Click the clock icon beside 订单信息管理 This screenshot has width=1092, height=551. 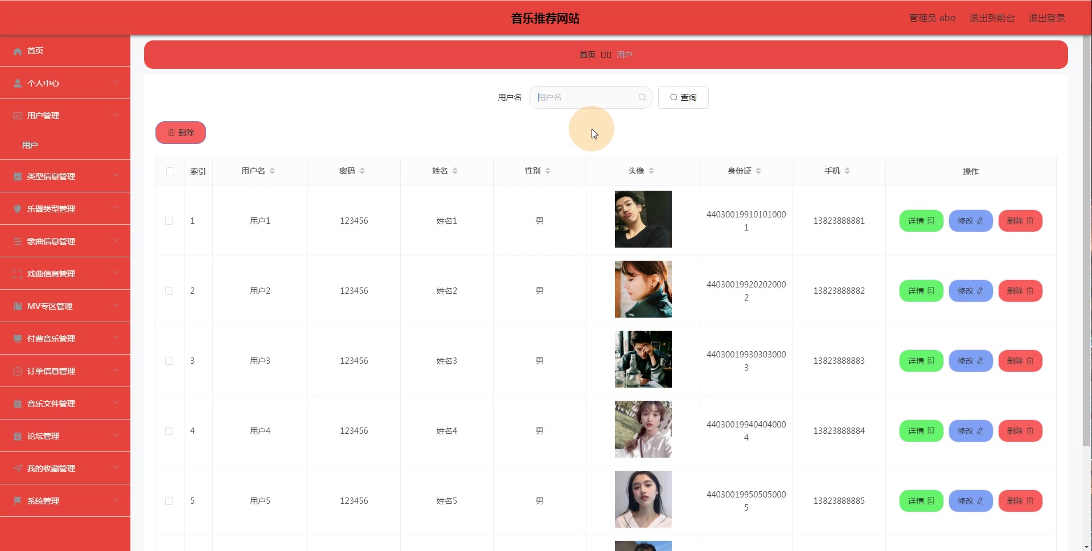click(x=18, y=372)
